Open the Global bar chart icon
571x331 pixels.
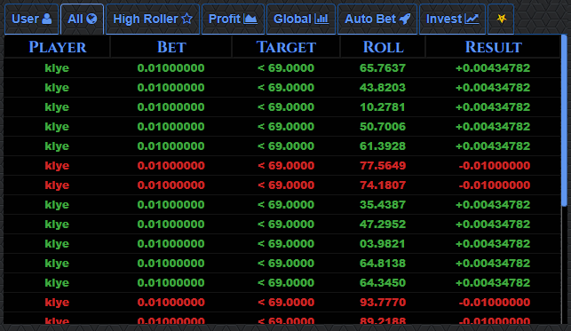point(321,19)
